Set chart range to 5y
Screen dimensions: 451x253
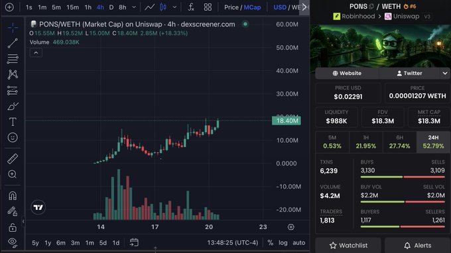coord(35,243)
